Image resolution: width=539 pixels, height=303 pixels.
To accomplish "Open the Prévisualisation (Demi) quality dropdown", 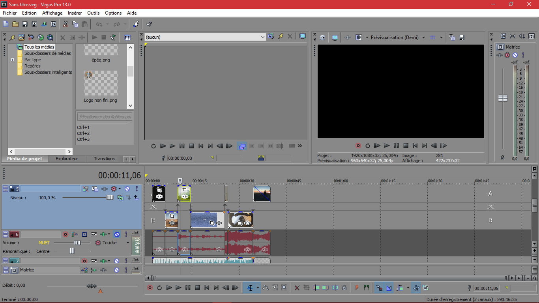I will (423, 37).
